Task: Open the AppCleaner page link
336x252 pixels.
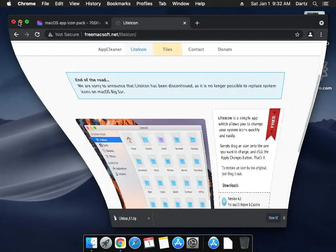Action: coord(110,49)
